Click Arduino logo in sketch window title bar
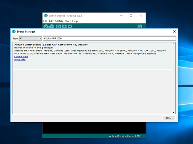The height and width of the screenshot is (144, 193). tap(46, 16)
